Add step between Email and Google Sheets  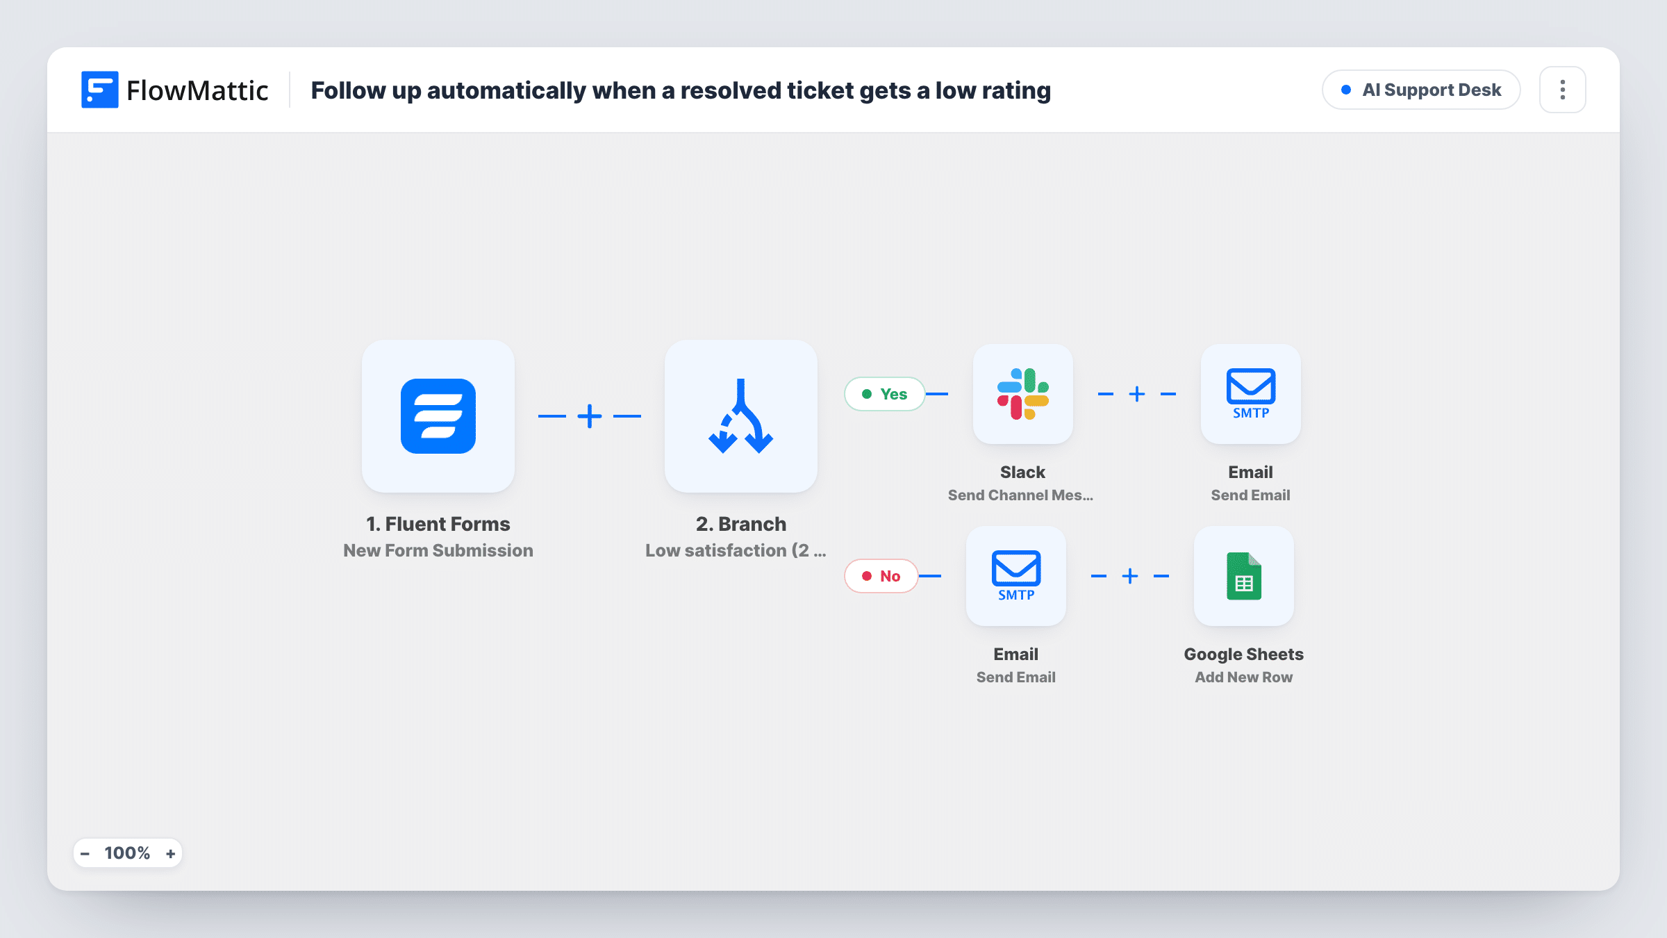pos(1130,576)
